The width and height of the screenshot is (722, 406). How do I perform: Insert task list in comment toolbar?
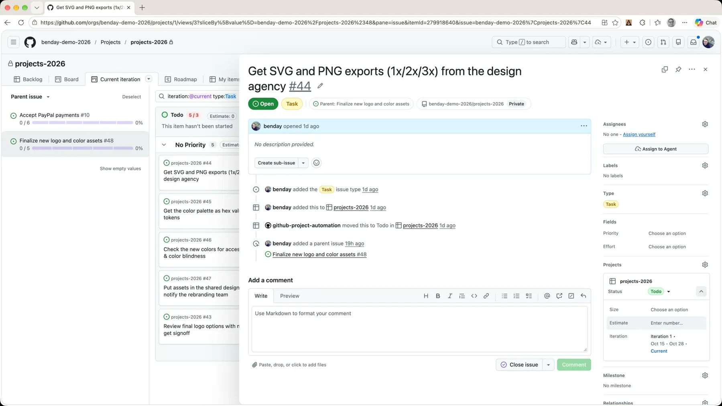(x=529, y=296)
